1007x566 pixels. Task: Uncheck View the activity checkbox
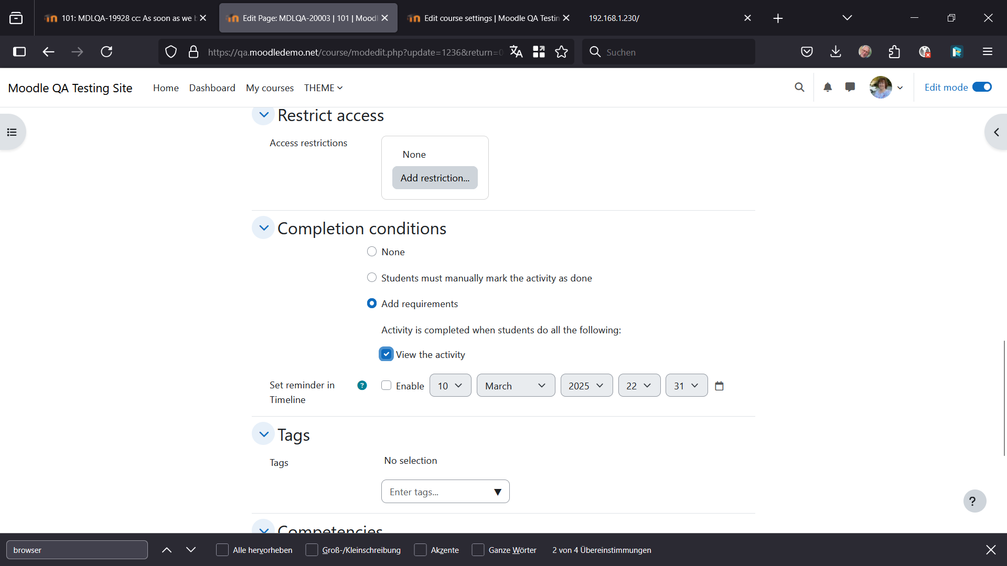click(x=386, y=354)
